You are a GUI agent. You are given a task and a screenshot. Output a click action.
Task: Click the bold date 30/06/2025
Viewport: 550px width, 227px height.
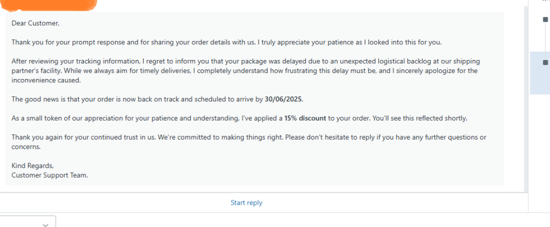point(283,99)
